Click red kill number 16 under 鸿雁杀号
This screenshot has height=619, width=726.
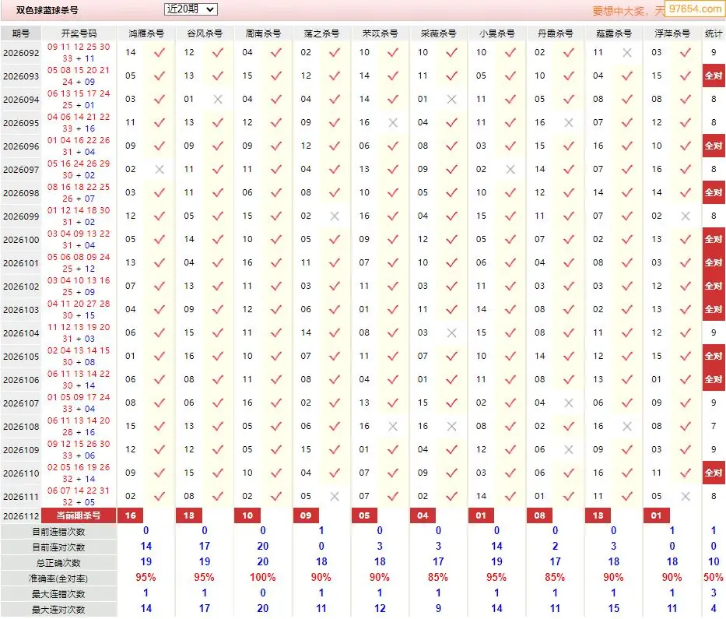131,515
